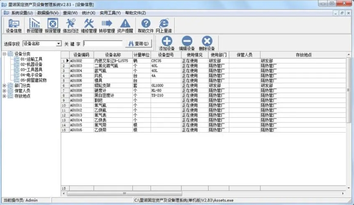The width and height of the screenshot is (354, 205).
Task: Open 折旧管理 depreciation management
Action: (35, 26)
